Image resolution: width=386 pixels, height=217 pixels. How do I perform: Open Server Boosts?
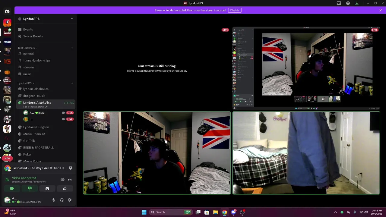pyautogui.click(x=46, y=36)
